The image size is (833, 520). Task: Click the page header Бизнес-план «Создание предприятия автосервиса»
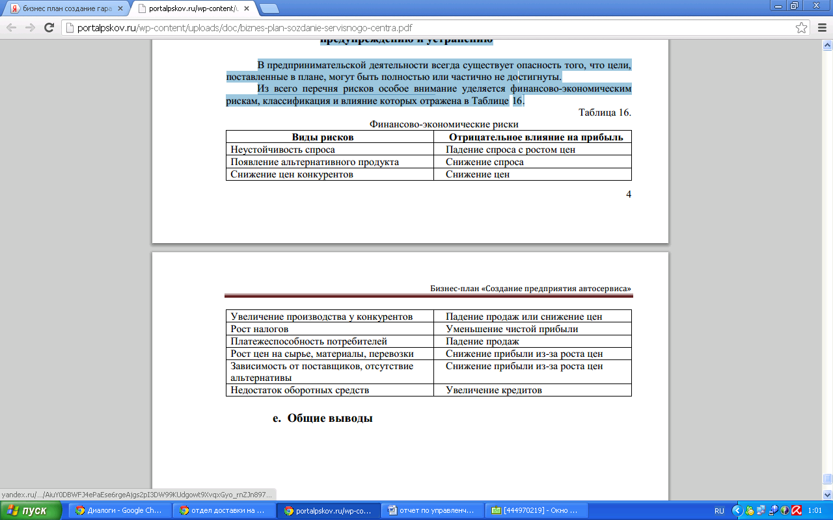click(x=530, y=288)
